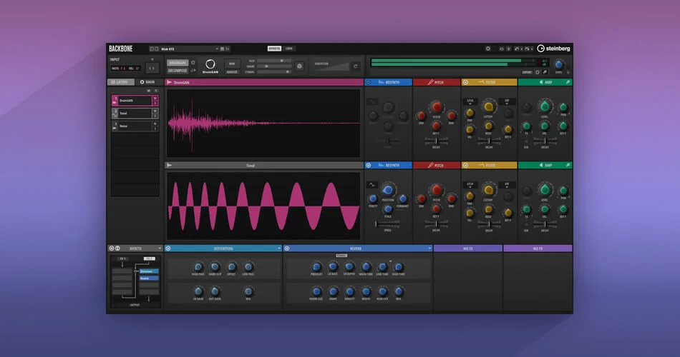Viewport: 680px width, 357px height.
Task: Open the Effects panel header dropdown
Action: click(x=160, y=248)
